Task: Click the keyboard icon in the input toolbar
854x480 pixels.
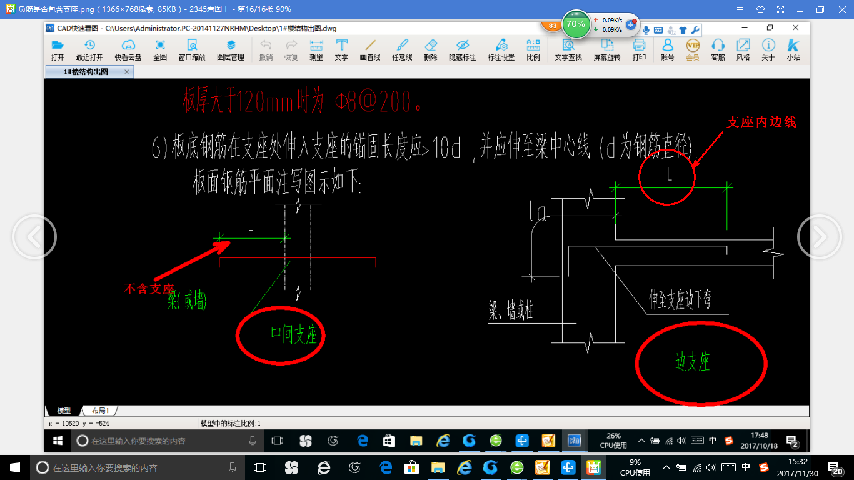Action: (x=658, y=30)
